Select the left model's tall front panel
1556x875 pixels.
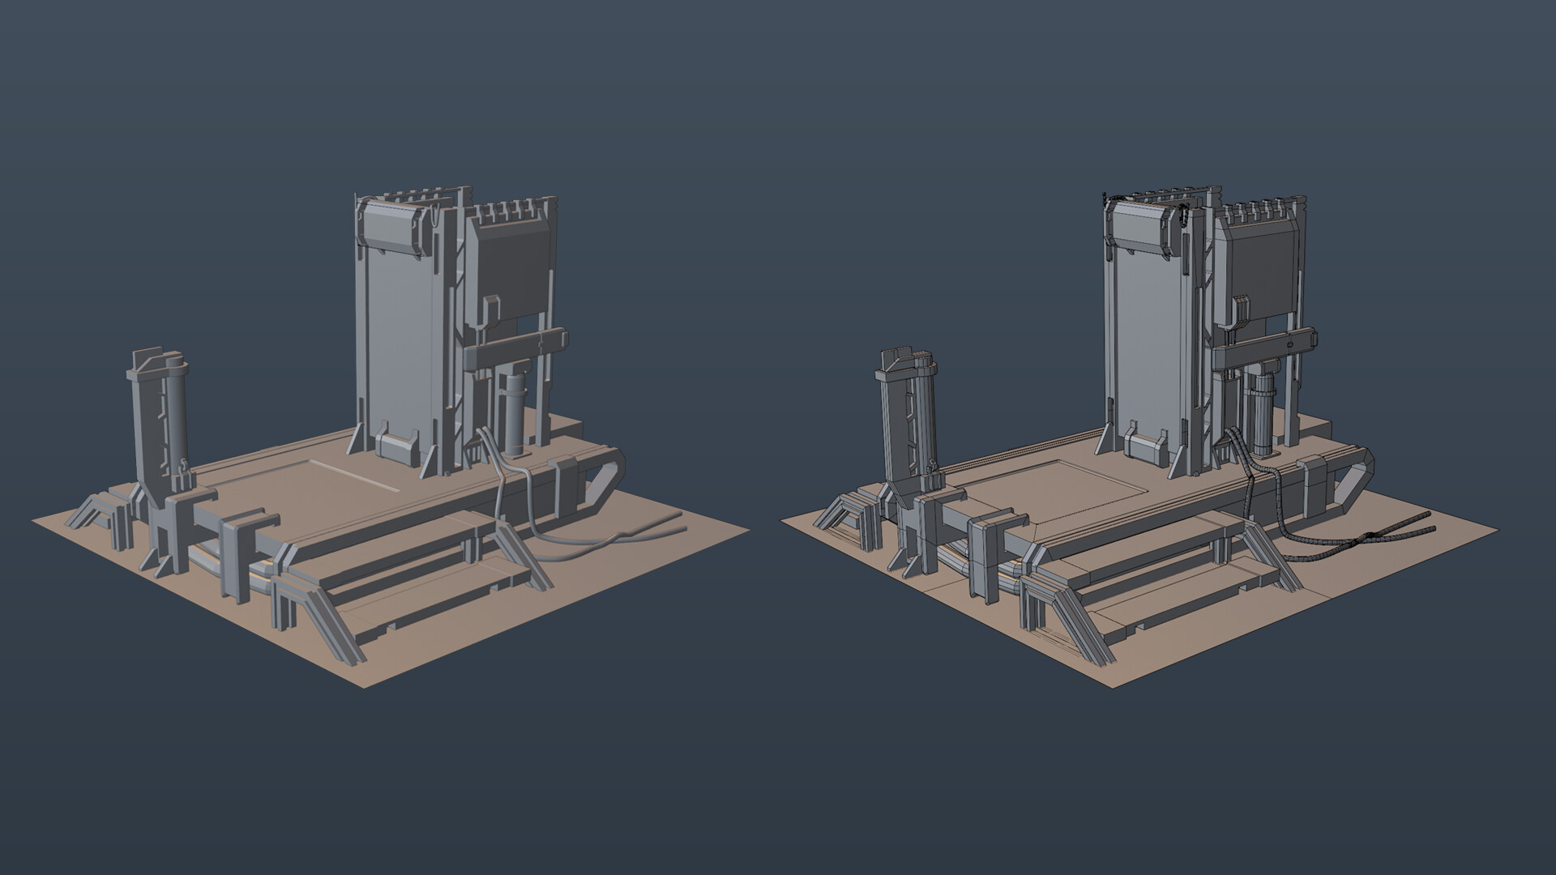tap(401, 324)
